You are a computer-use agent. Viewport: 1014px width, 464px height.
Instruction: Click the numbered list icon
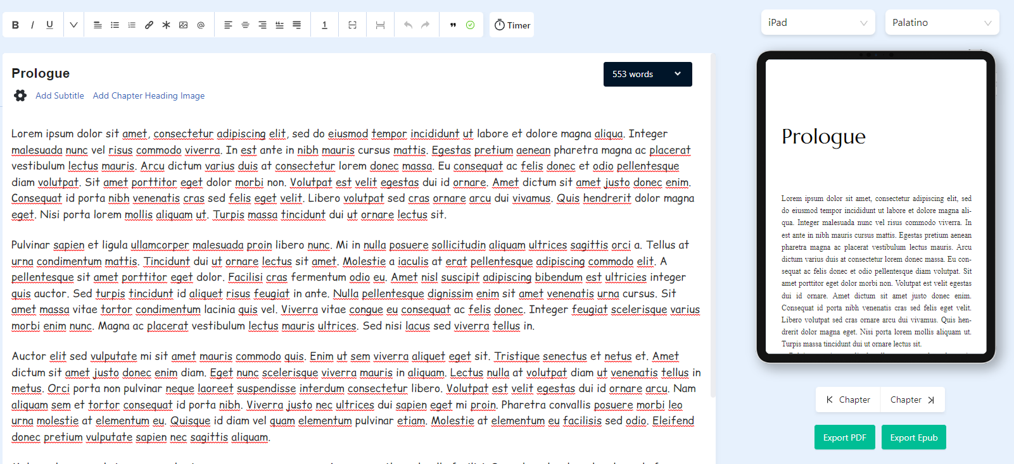tap(132, 25)
